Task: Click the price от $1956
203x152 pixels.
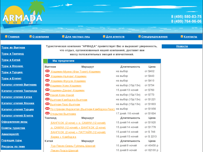Action: (x=150, y=109)
